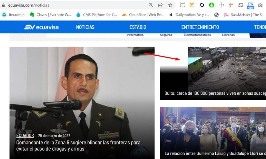This screenshot has height=159, width=266.
Task: Select ESTADIO in the site navigation
Action: (138, 27)
